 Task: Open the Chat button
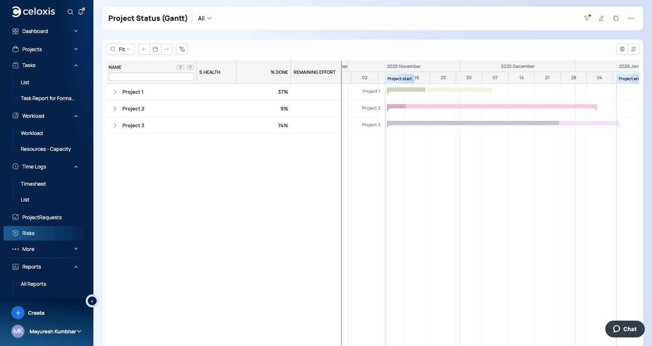pyautogui.click(x=624, y=329)
